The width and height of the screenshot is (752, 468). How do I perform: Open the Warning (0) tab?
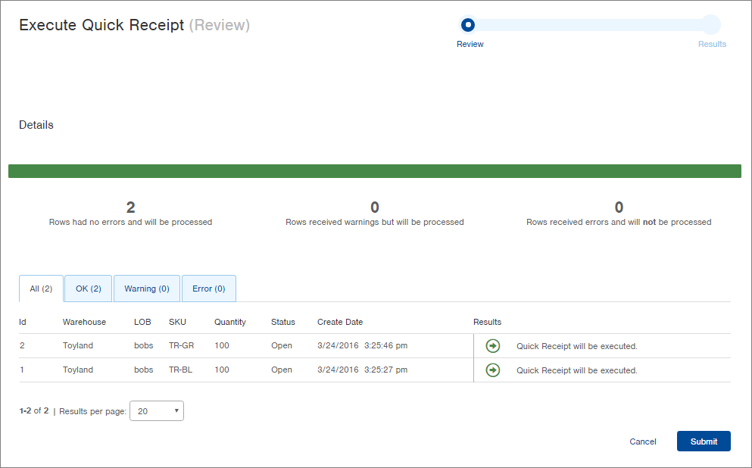pyautogui.click(x=147, y=289)
